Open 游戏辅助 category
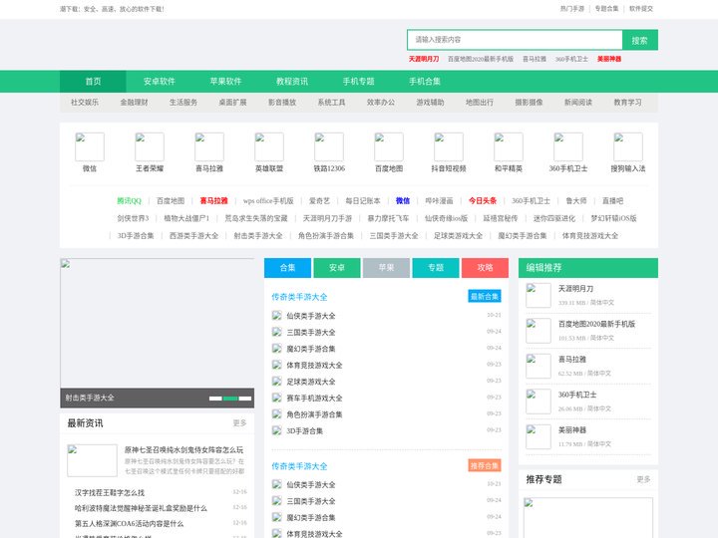The image size is (718, 538). tap(430, 103)
